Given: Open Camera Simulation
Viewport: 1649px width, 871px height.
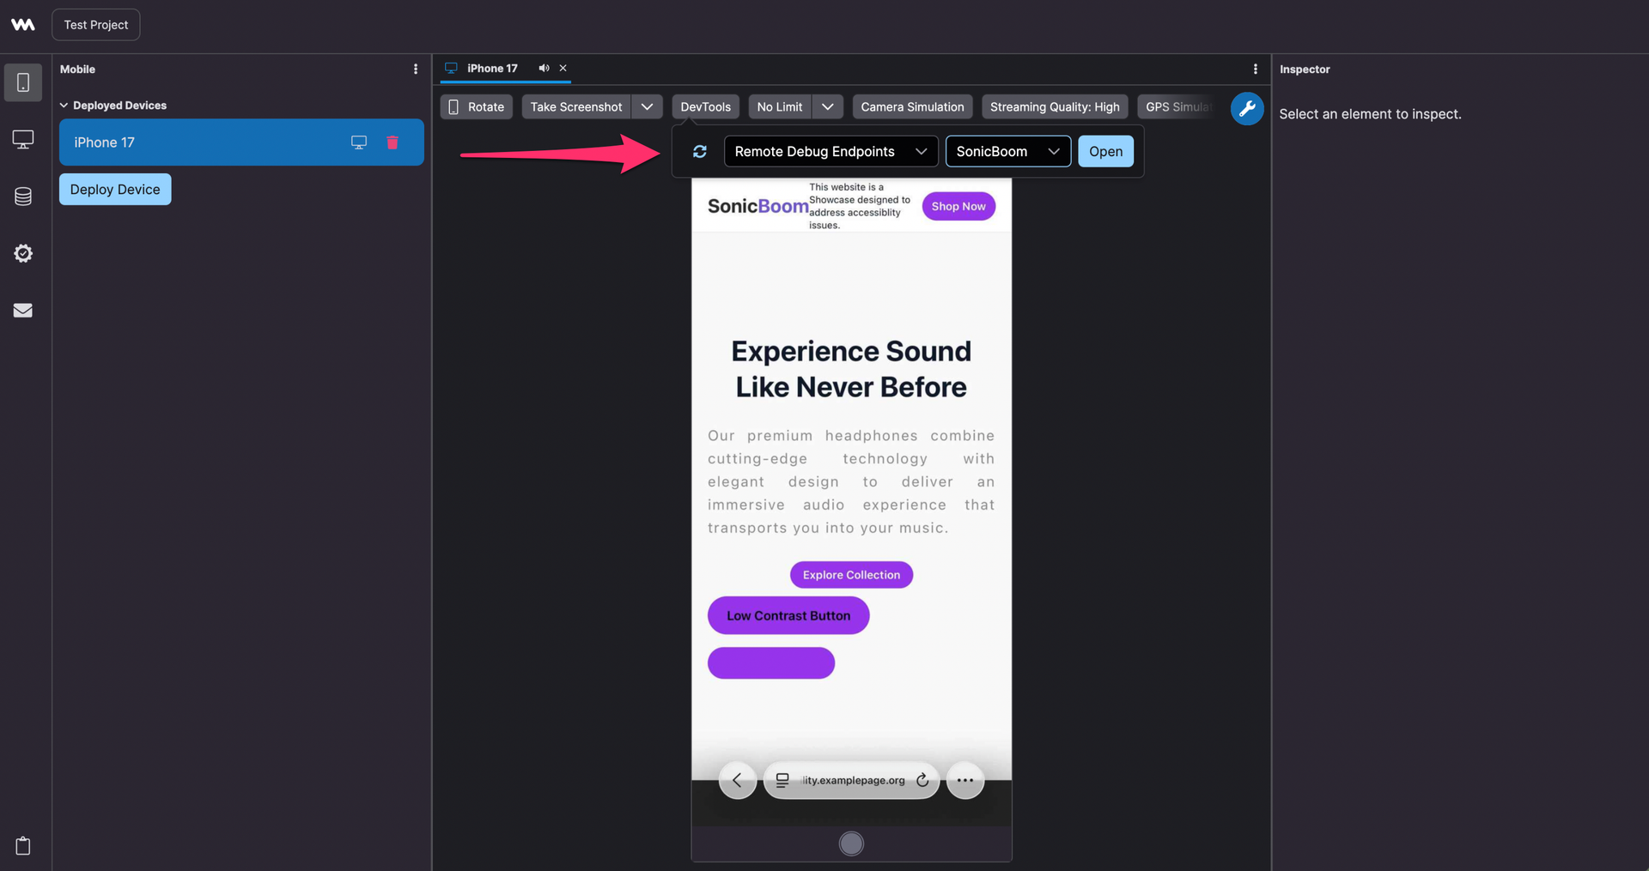Looking at the screenshot, I should 913,106.
